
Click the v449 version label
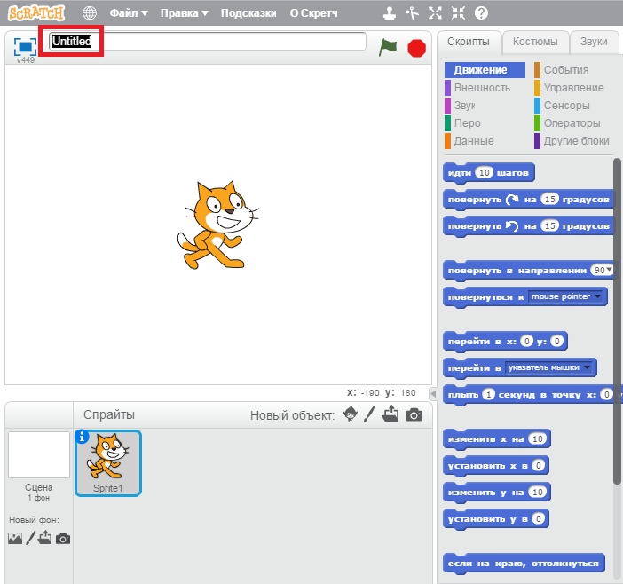(26, 60)
